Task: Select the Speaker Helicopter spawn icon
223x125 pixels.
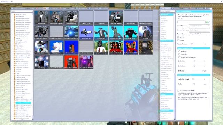Action: 71,47
